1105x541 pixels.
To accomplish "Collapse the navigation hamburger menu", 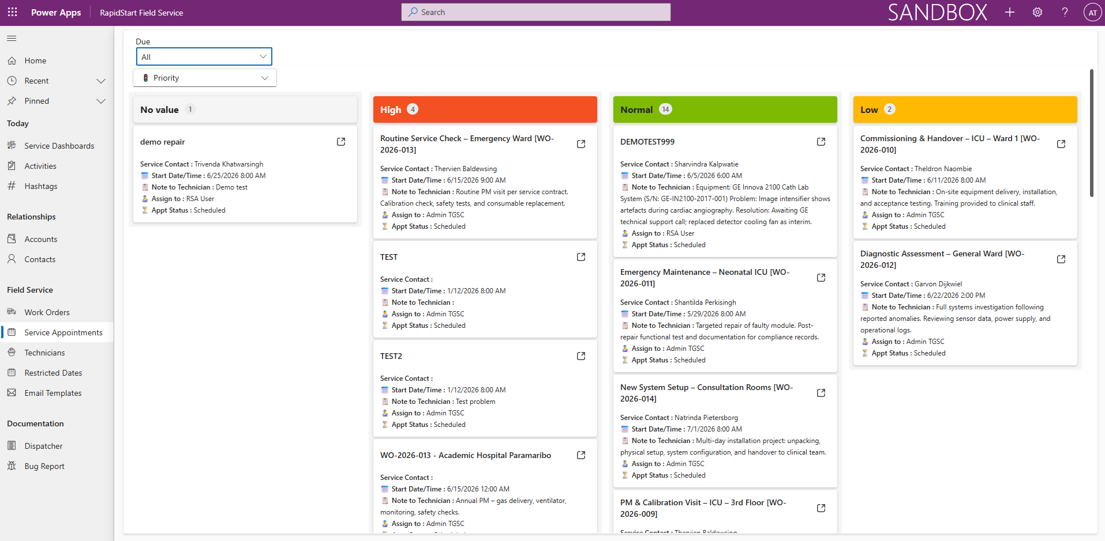I will 12,39.
